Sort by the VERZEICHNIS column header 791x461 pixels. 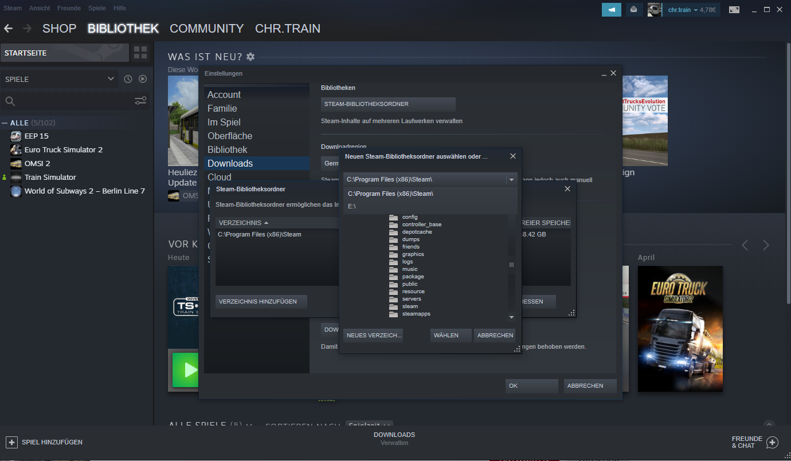[278, 223]
